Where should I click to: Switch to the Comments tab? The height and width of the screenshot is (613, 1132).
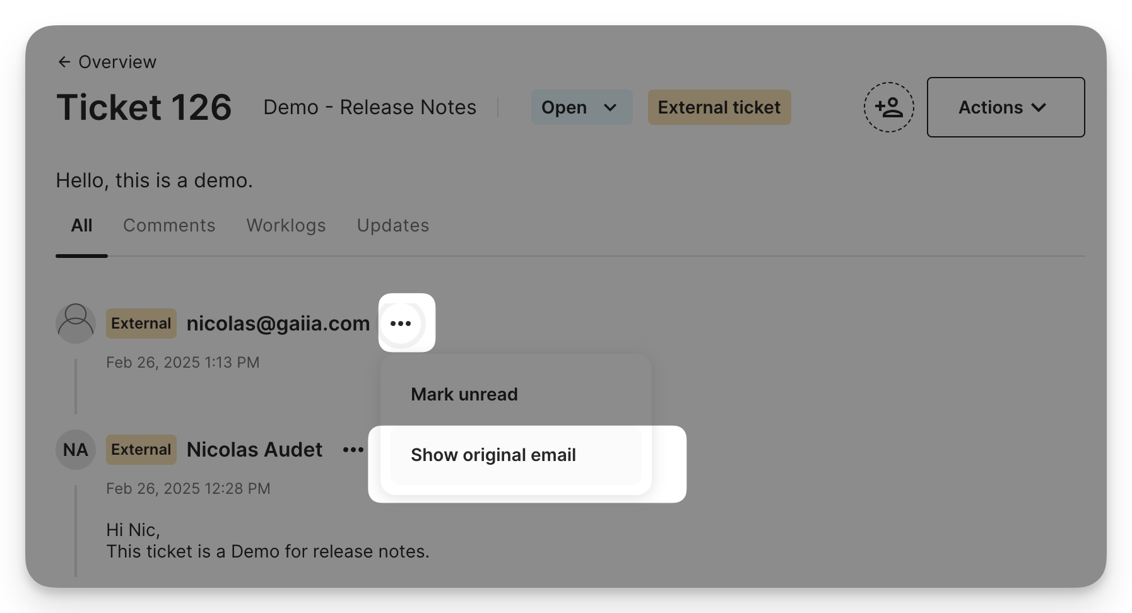click(169, 225)
